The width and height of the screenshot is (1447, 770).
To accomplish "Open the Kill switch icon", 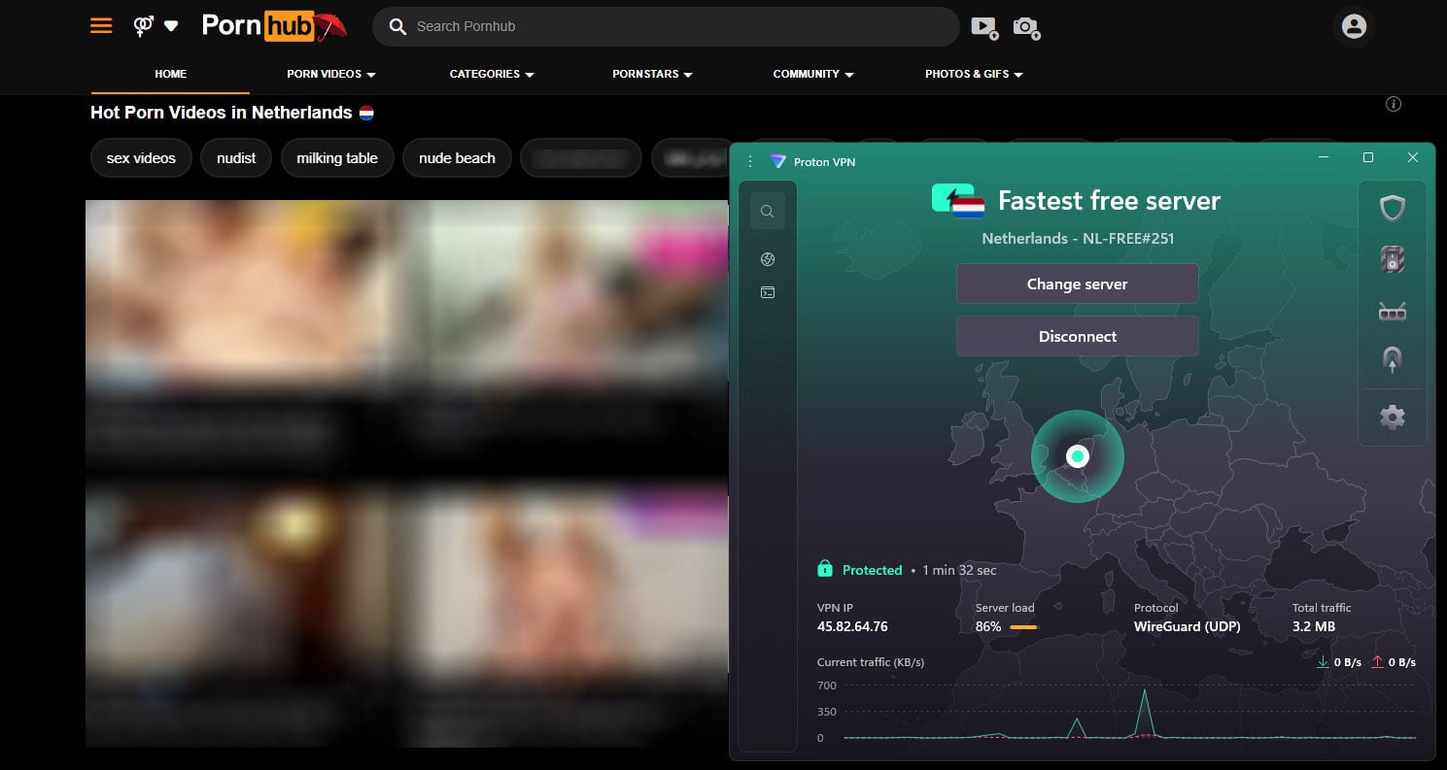I will [x=1393, y=259].
